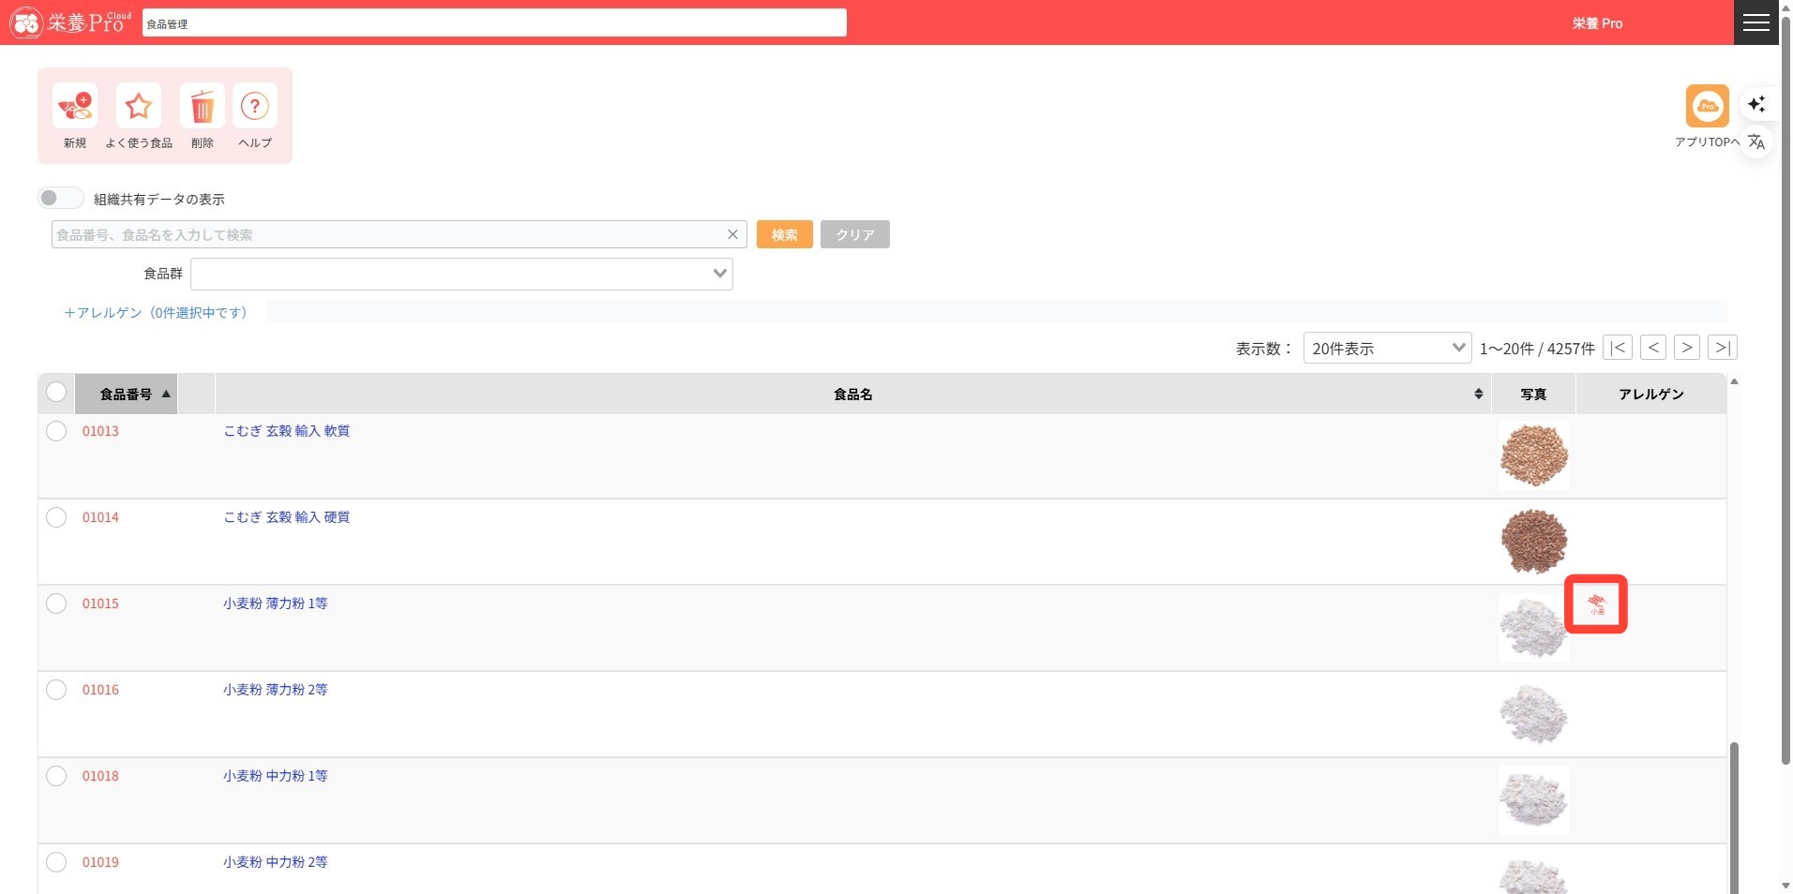Image resolution: width=1793 pixels, height=894 pixels.
Task: Open food link 小麦粉 薄力粉 1等
Action: (x=276, y=603)
